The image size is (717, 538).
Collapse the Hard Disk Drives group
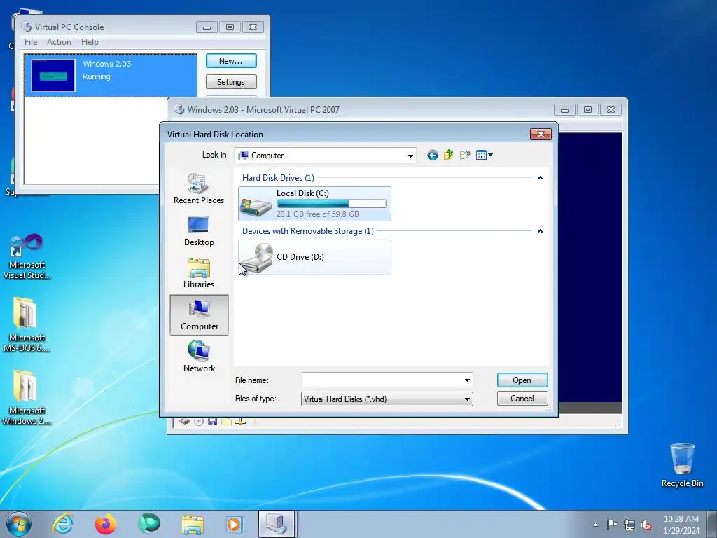(540, 178)
